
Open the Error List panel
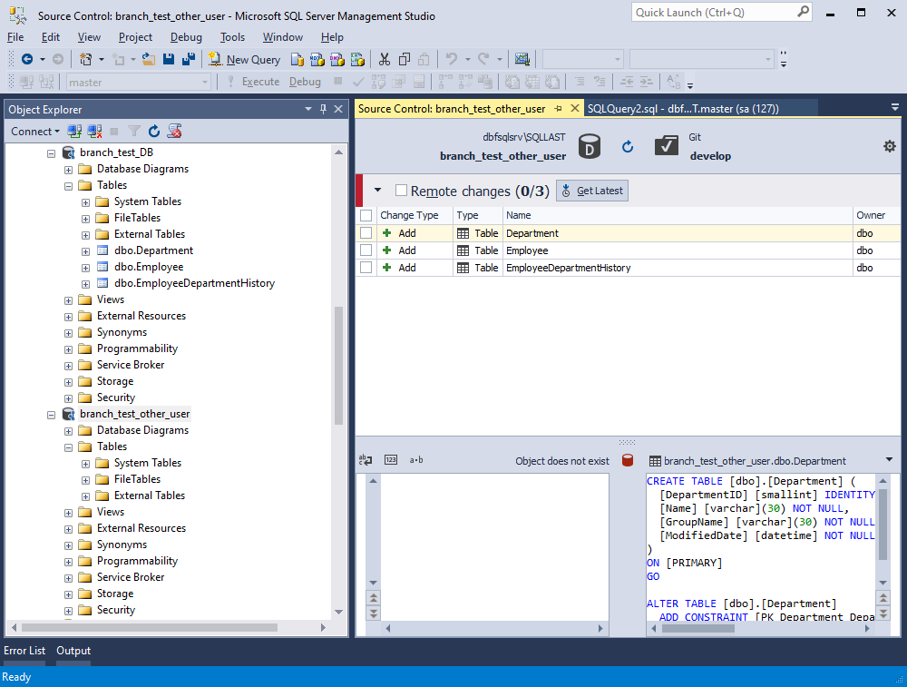click(x=24, y=651)
